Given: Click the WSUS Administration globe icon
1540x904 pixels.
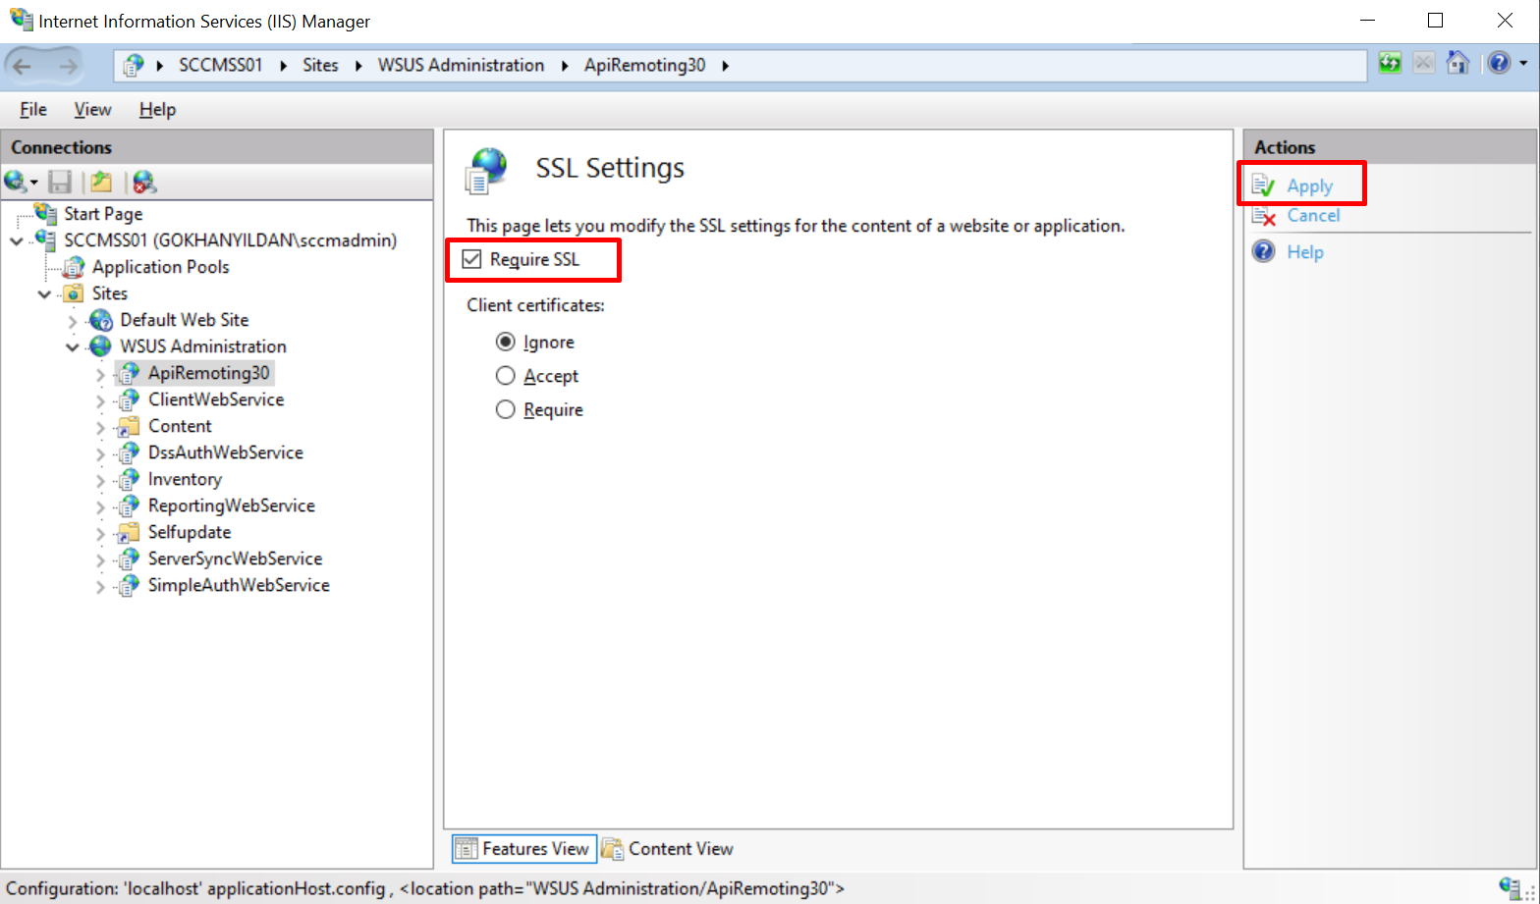Looking at the screenshot, I should tap(100, 346).
